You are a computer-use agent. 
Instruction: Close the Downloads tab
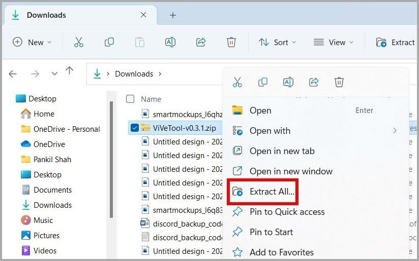(143, 15)
